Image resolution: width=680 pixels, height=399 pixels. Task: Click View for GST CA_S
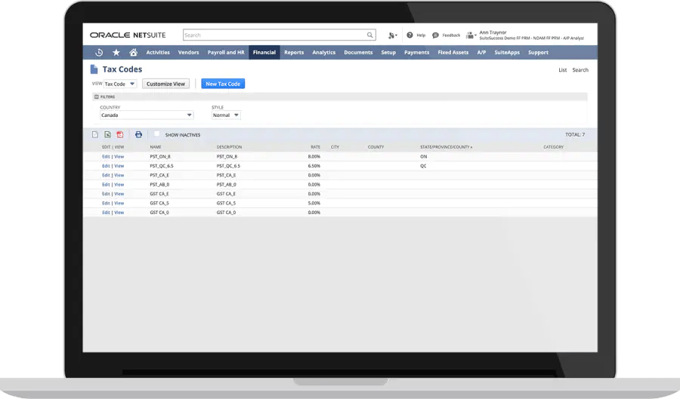click(x=119, y=203)
